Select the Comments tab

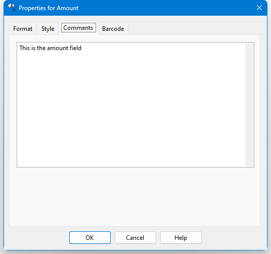[x=78, y=28]
